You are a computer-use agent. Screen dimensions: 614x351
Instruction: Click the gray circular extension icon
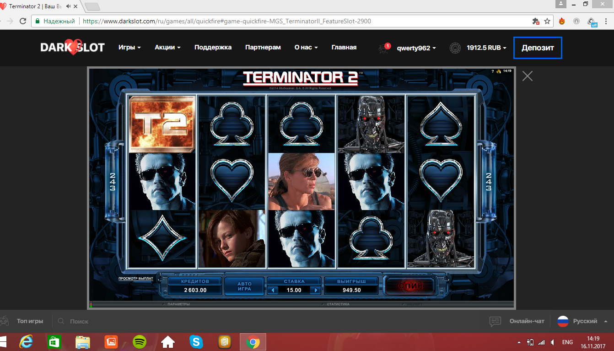(576, 21)
